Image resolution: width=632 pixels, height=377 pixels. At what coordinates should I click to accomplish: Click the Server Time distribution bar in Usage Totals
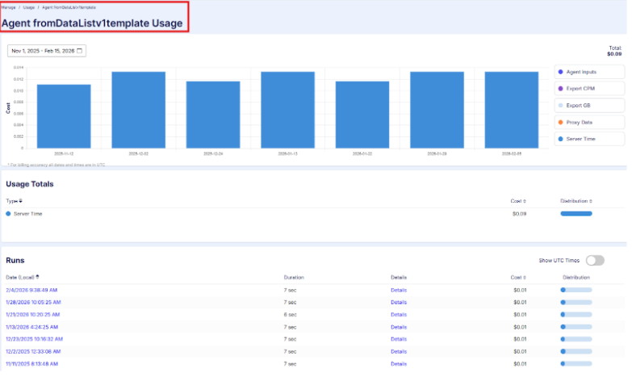point(575,214)
